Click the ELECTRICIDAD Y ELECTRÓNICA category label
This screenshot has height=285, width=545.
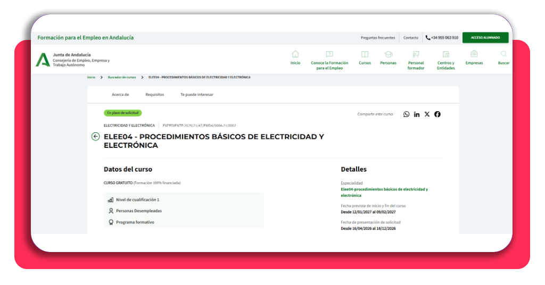(129, 125)
